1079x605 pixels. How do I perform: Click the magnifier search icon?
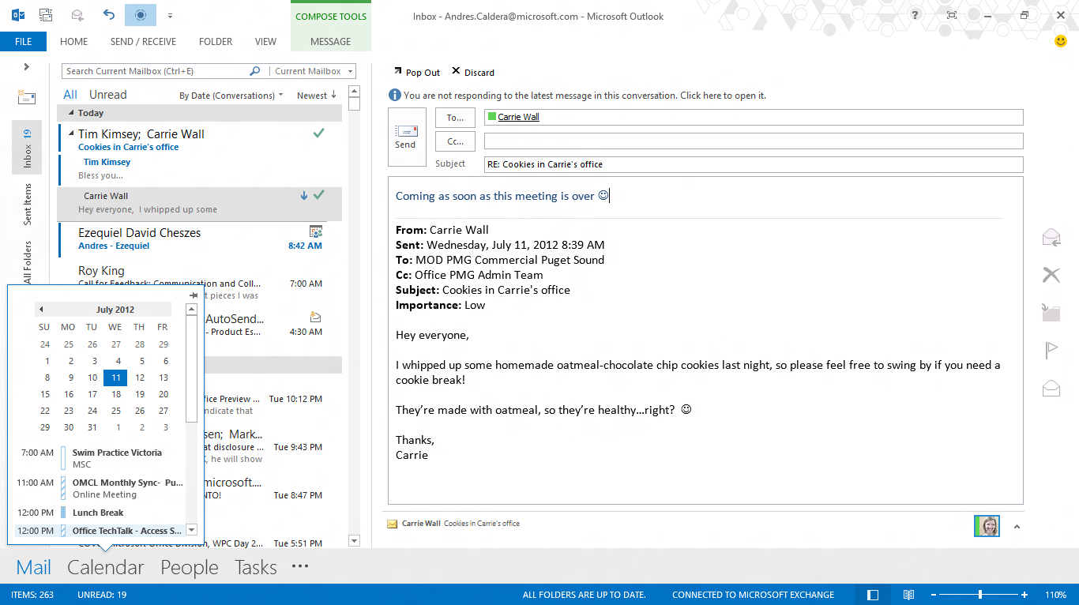(x=255, y=71)
